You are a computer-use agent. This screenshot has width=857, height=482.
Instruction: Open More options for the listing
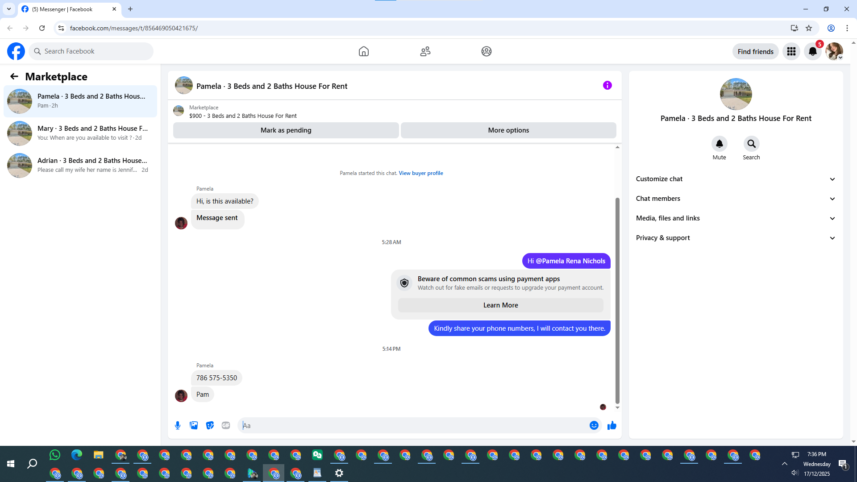[508, 130]
